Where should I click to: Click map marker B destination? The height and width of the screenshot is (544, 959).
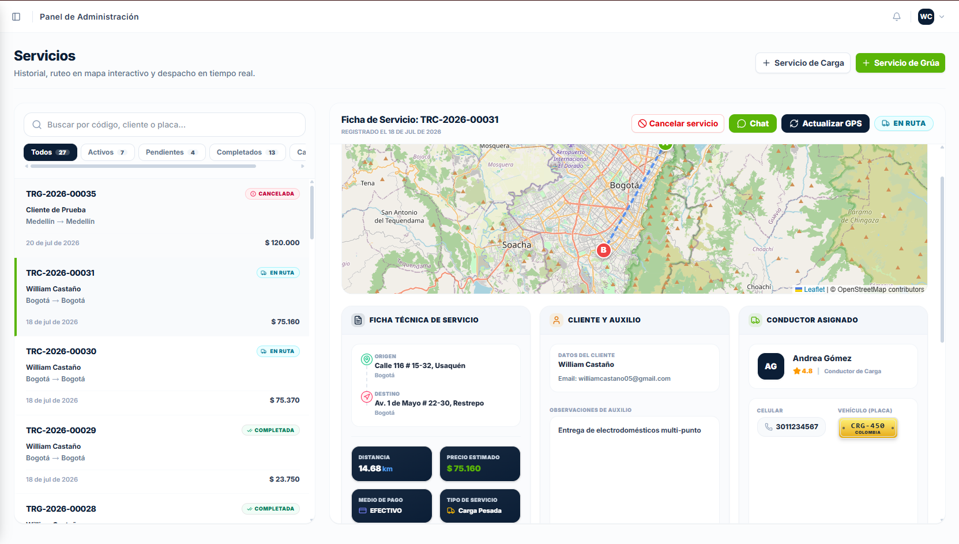pyautogui.click(x=603, y=250)
